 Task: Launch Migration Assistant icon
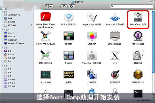pos(92,74)
